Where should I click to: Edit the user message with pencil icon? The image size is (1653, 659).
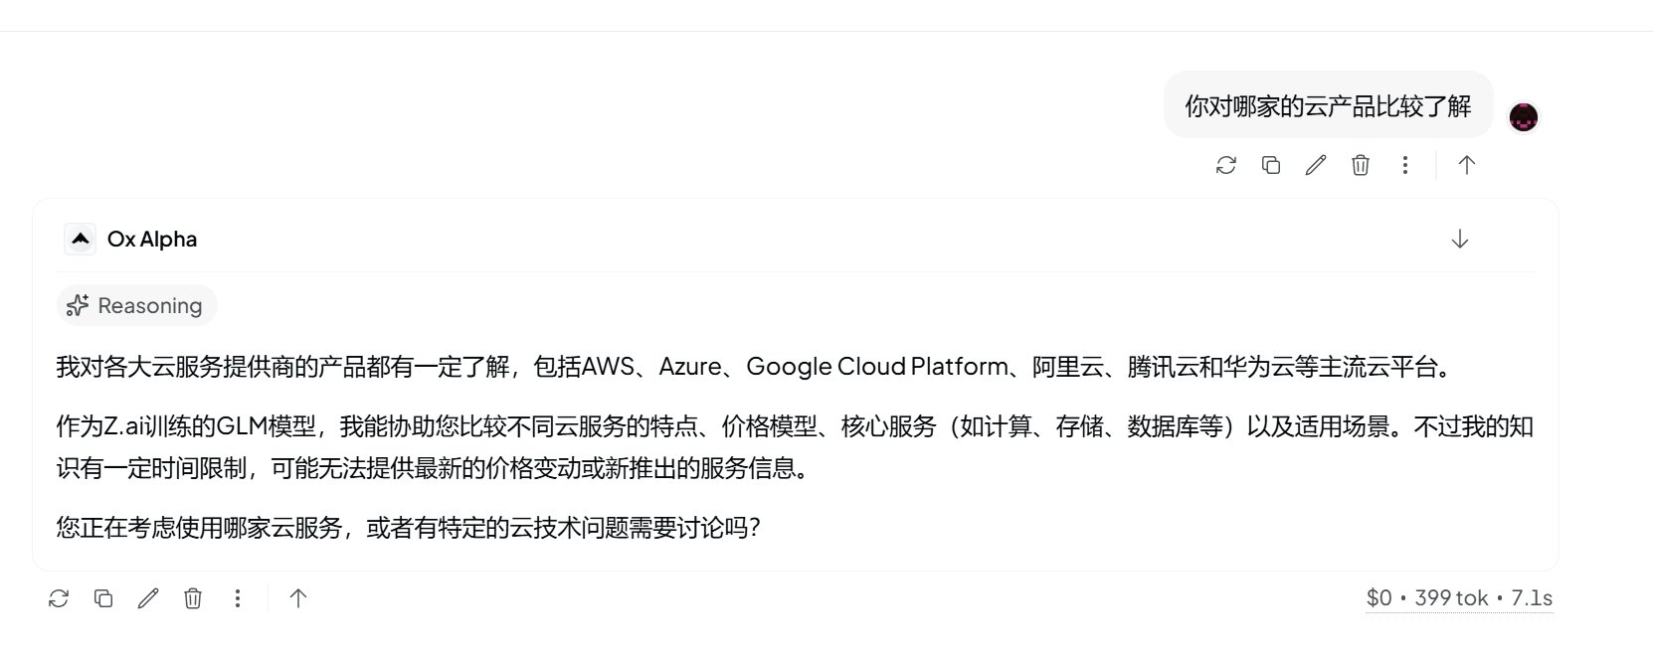tap(1315, 165)
